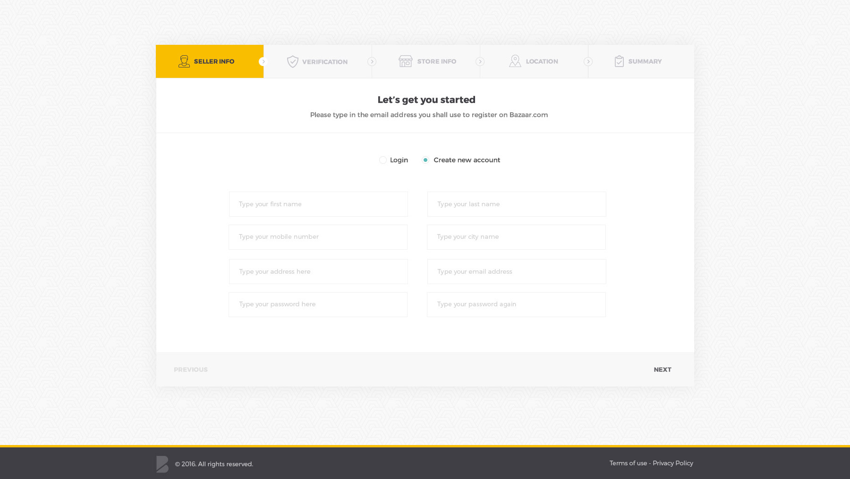850x479 pixels.
Task: Click into the mobile number field
Action: [318, 237]
